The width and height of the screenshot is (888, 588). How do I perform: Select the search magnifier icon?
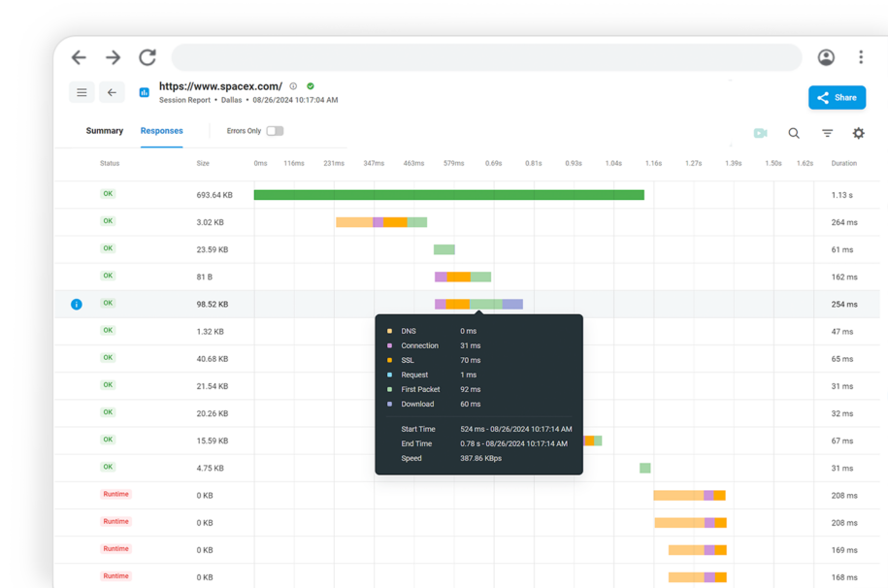pos(793,133)
